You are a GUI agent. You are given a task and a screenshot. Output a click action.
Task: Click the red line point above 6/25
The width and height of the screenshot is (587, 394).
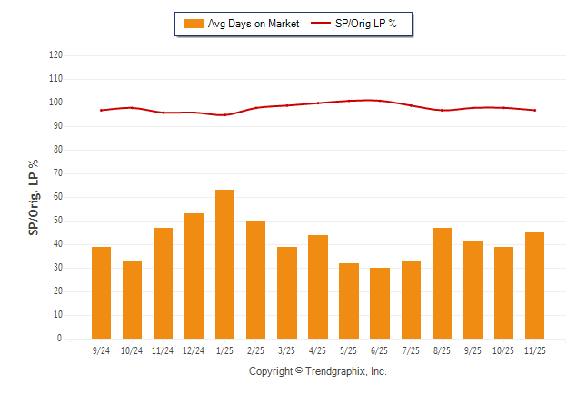(379, 101)
